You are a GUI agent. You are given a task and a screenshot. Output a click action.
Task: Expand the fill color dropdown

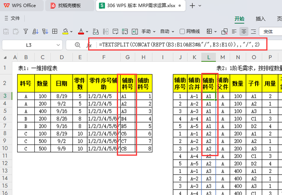[71, 32]
